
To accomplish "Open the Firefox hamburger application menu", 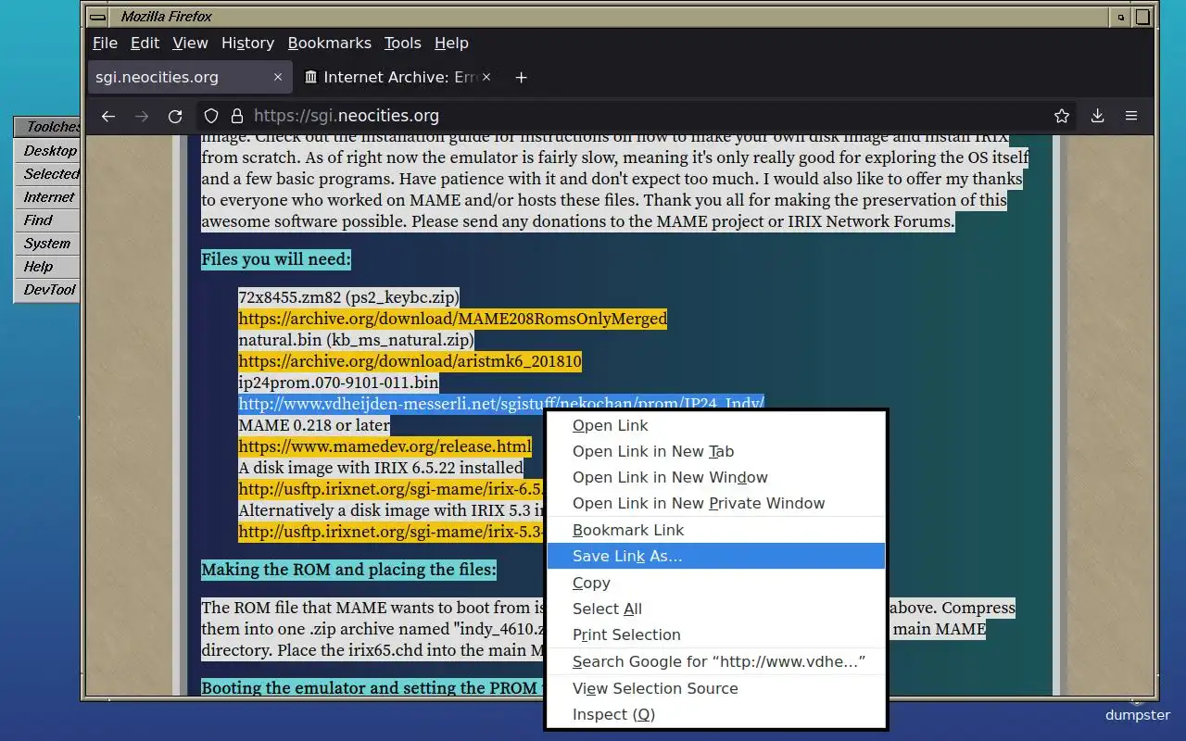I will pos(1131,117).
